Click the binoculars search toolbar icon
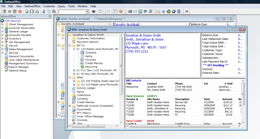This screenshot has width=260, height=139. [x=93, y=12]
